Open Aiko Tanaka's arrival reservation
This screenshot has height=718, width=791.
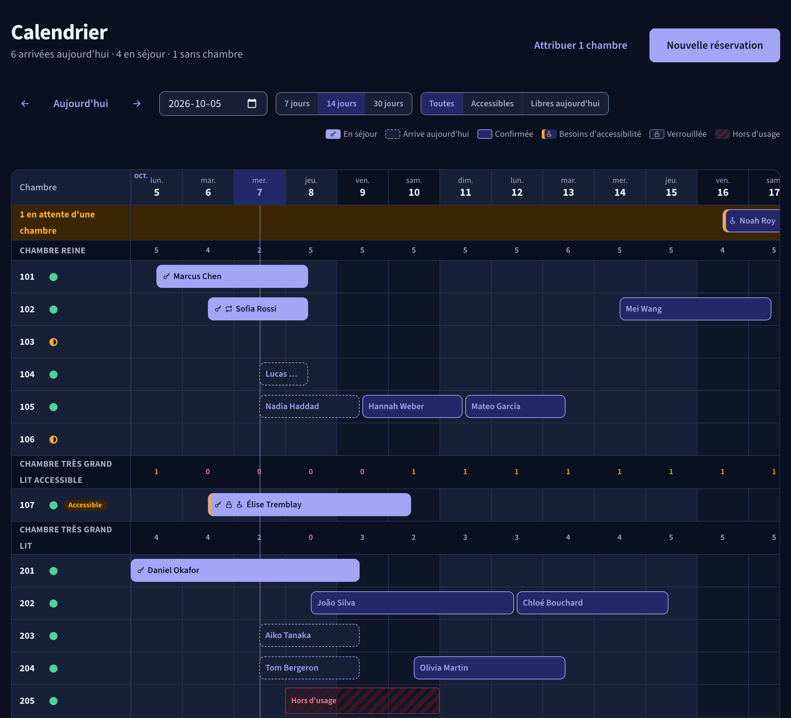(309, 636)
